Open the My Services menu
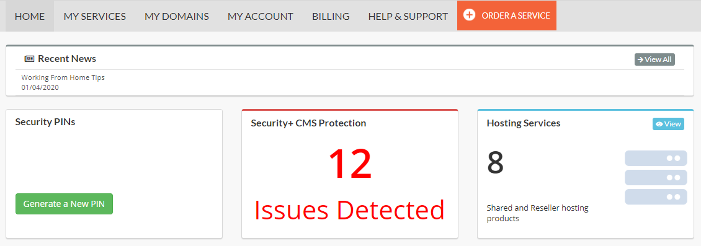This screenshot has height=246, width=701. 95,17
